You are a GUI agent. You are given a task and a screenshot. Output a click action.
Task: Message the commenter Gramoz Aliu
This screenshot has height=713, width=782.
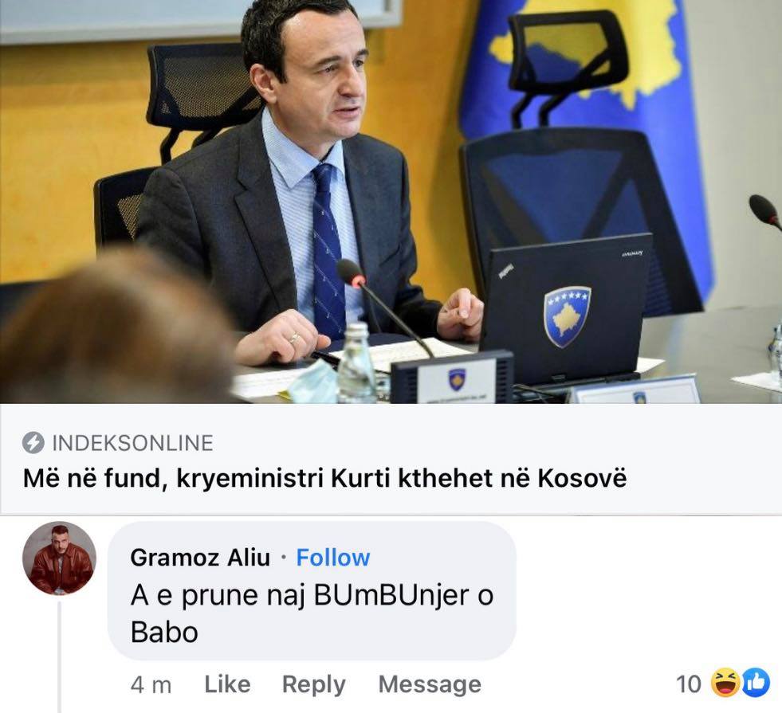tap(430, 684)
